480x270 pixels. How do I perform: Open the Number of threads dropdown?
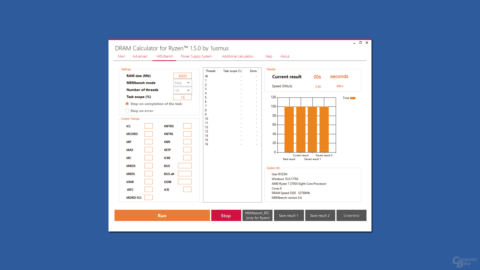[x=182, y=90]
